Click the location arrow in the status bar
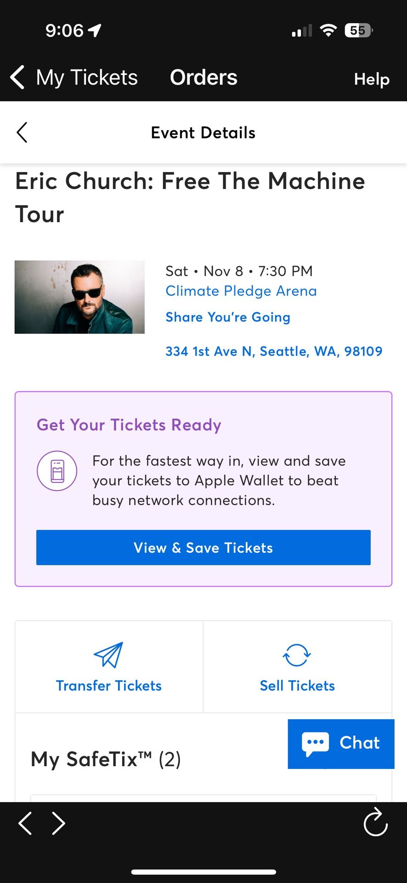This screenshot has width=407, height=883. click(x=94, y=29)
